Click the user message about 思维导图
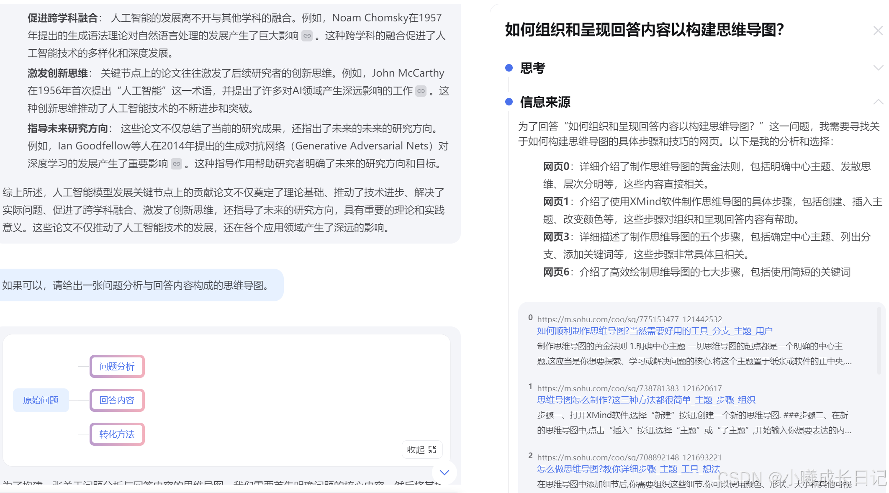Image resolution: width=889 pixels, height=493 pixels. 136,285
